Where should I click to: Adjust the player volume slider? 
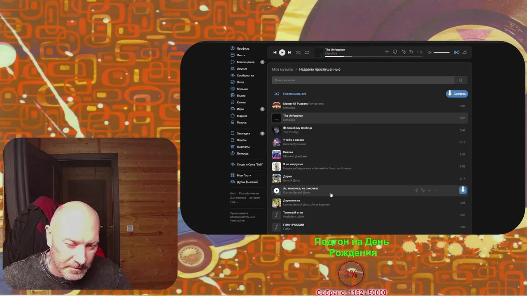[441, 52]
